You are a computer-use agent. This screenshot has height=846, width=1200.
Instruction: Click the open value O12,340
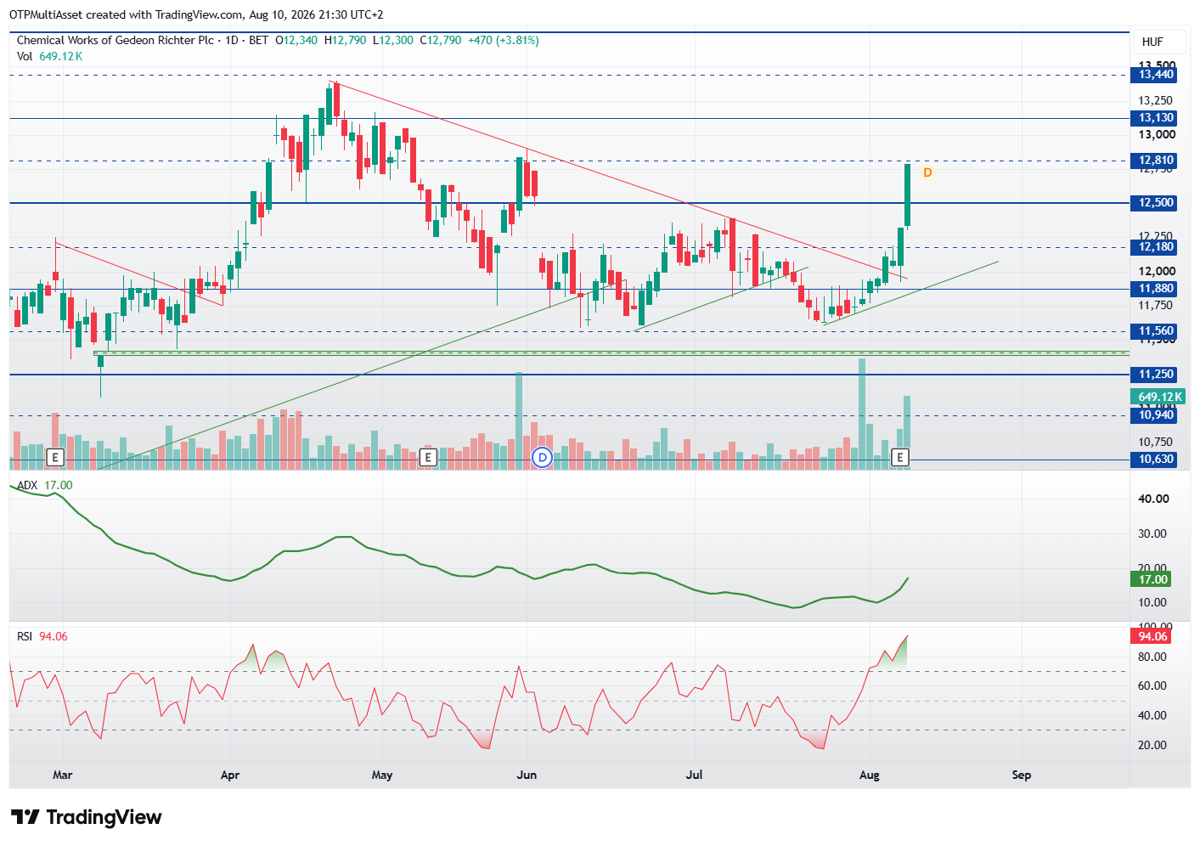(x=297, y=40)
